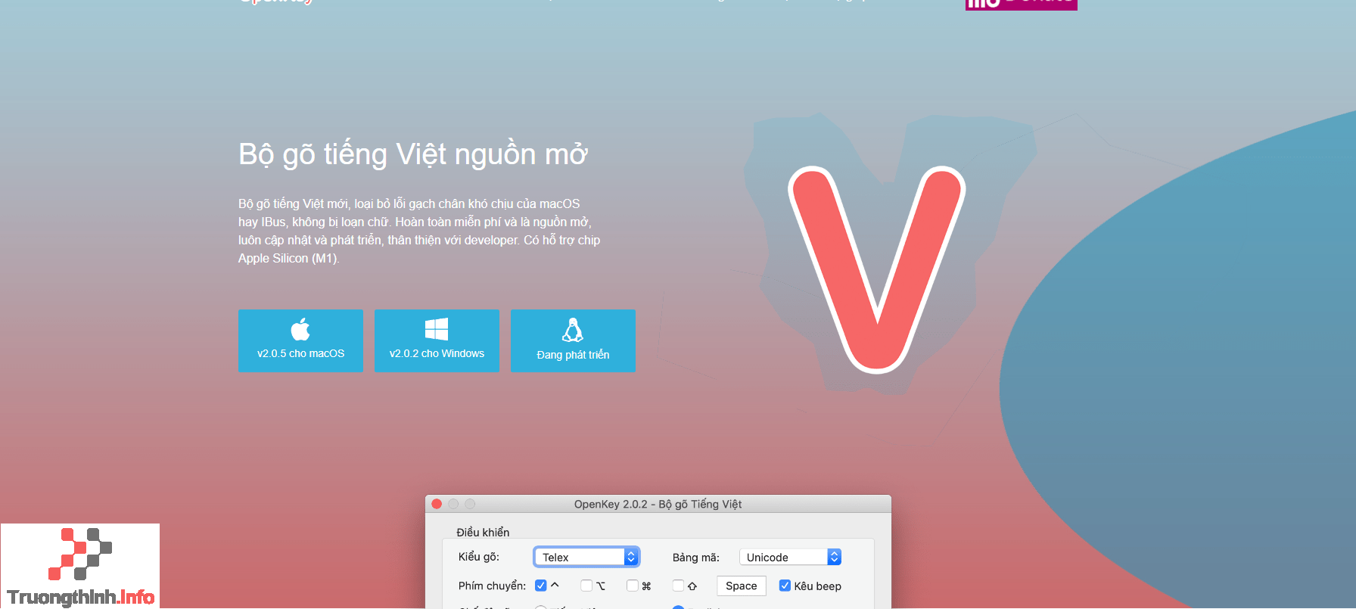Screen dimensions: 1356x609
Task: Click the 'Phím chuyển:' label
Action: (x=492, y=586)
